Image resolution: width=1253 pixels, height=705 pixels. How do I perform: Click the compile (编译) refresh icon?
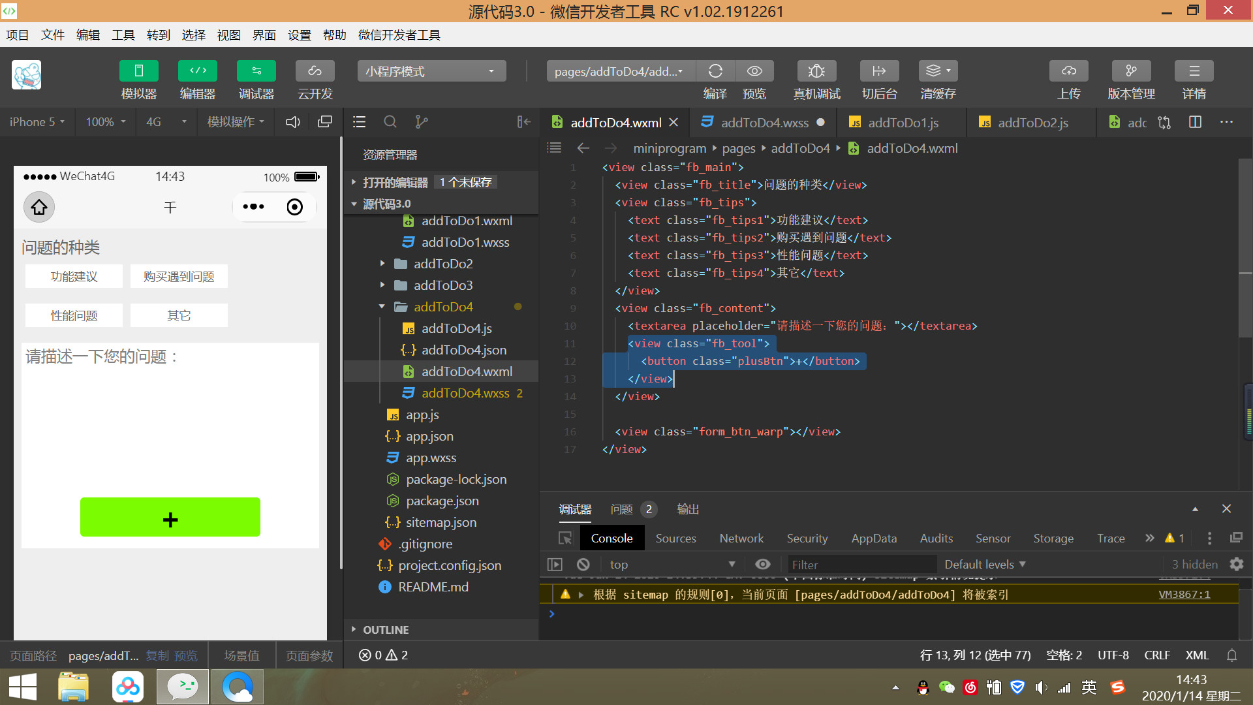(715, 71)
